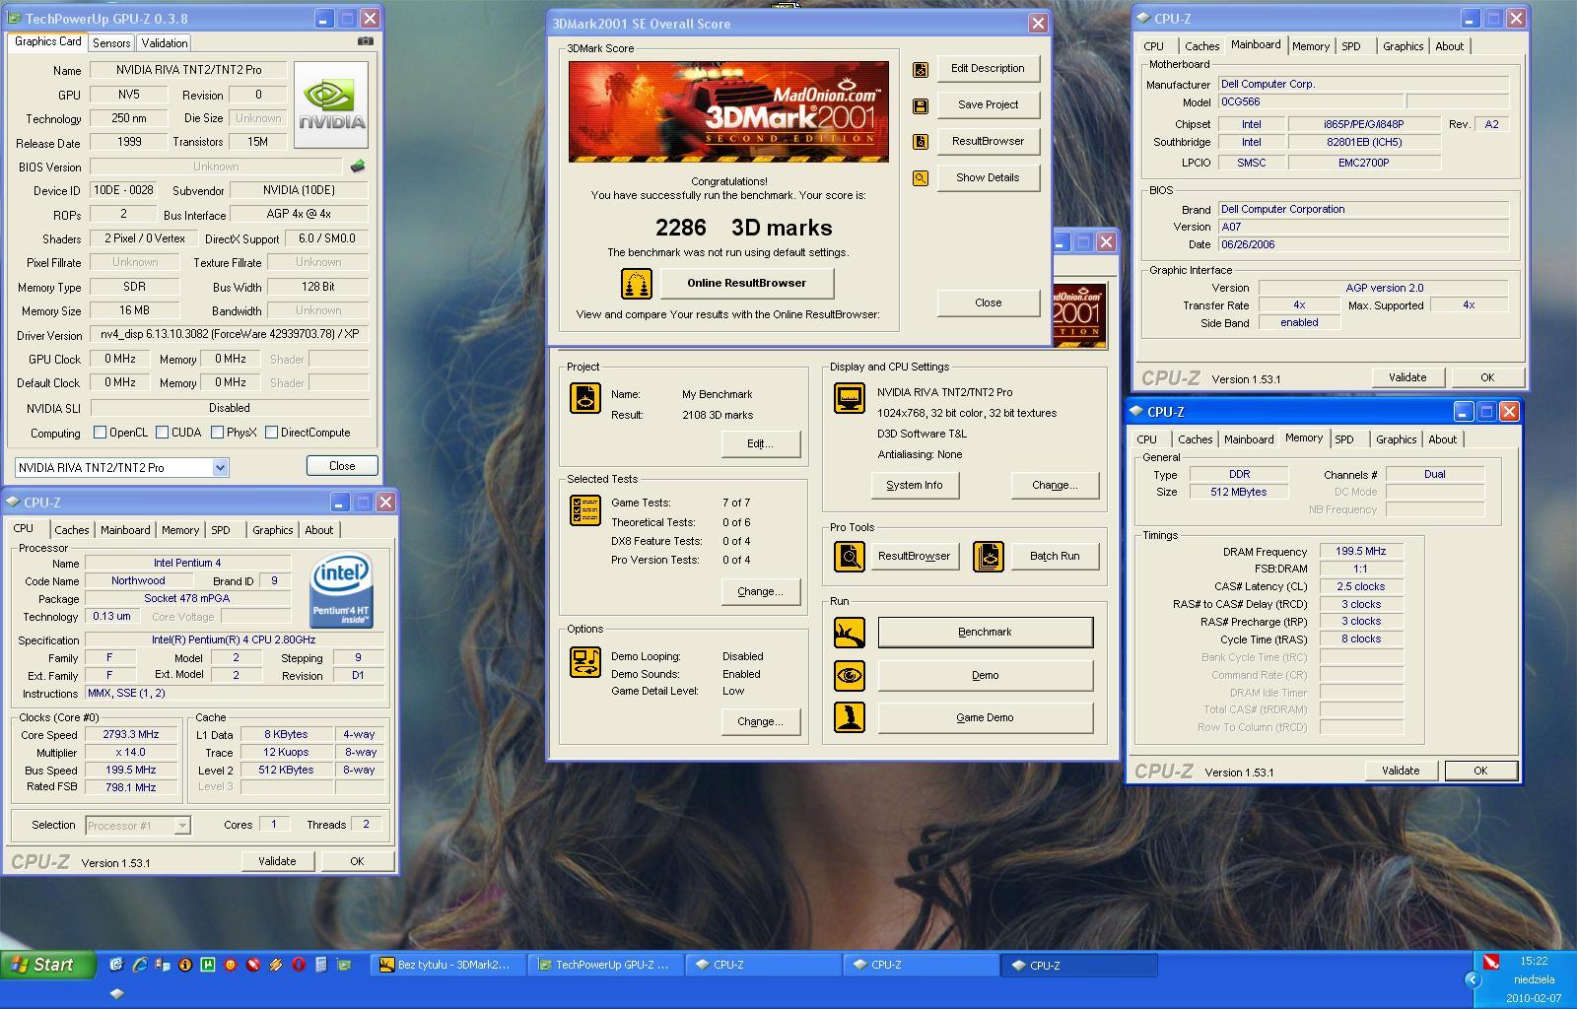The height and width of the screenshot is (1009, 1577).
Task: Click the Edit button in Project section
Action: point(760,444)
